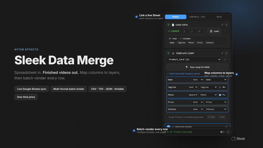The image size is (263, 148).
Task: Open the Essential Graphics panel link
Action: [183, 74]
